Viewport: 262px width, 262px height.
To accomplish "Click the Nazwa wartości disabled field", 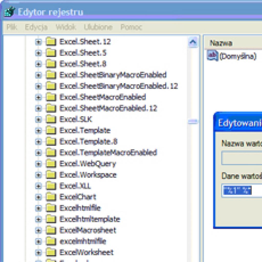I will 242,158.
